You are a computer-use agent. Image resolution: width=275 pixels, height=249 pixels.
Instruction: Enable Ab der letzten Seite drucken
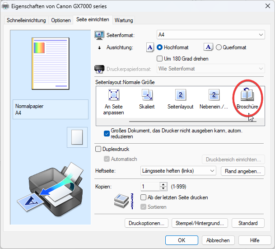[144, 197]
